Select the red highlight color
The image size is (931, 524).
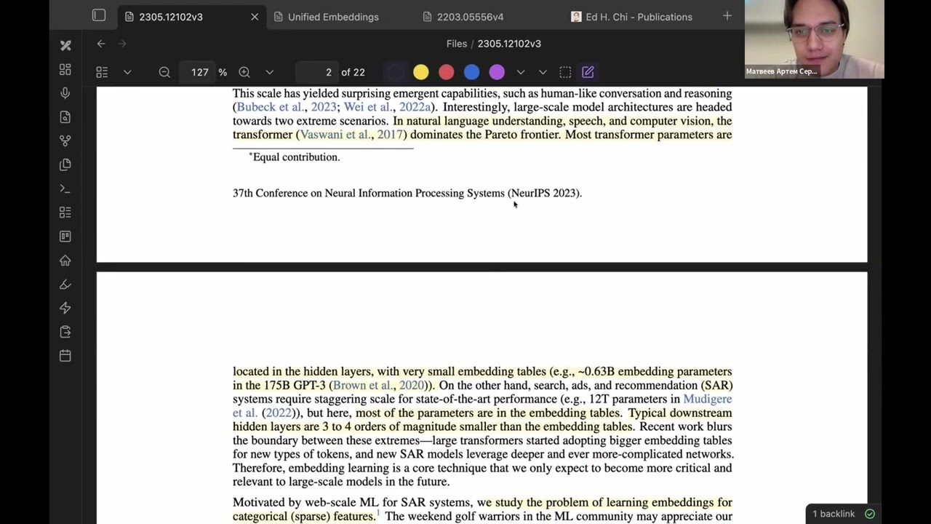(x=447, y=72)
